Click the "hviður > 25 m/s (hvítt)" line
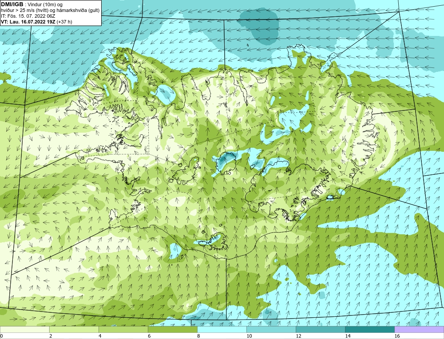 coord(50,11)
